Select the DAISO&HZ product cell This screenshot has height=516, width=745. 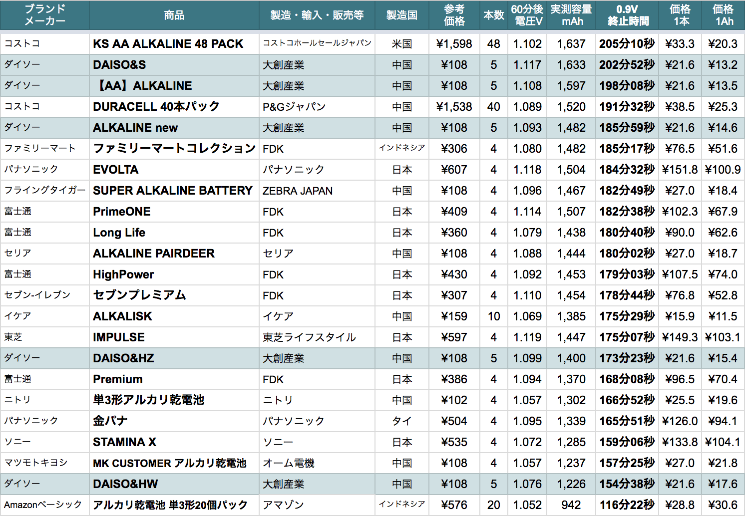[x=174, y=358]
